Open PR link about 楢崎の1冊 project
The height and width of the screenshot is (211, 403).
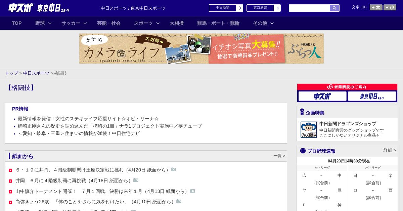110,126
